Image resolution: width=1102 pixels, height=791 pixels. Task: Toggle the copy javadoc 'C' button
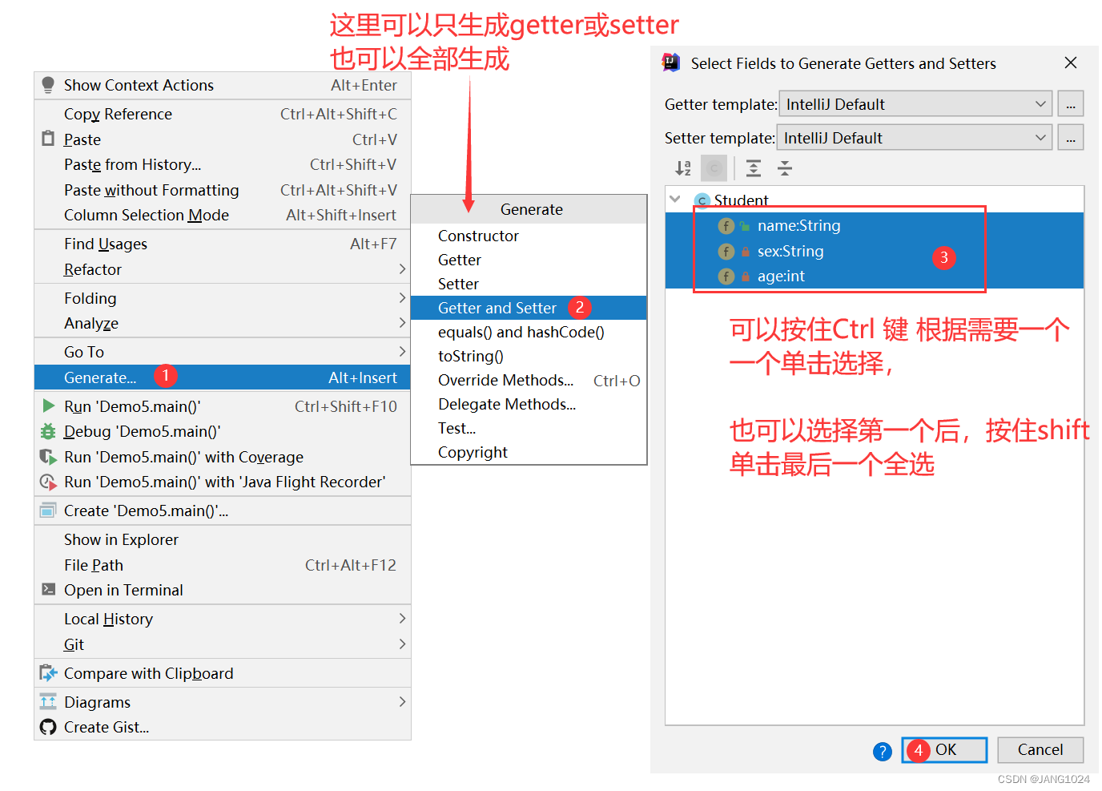click(x=714, y=168)
